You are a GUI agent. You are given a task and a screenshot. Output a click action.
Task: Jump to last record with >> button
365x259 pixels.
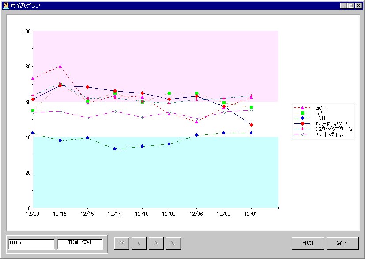point(173,243)
